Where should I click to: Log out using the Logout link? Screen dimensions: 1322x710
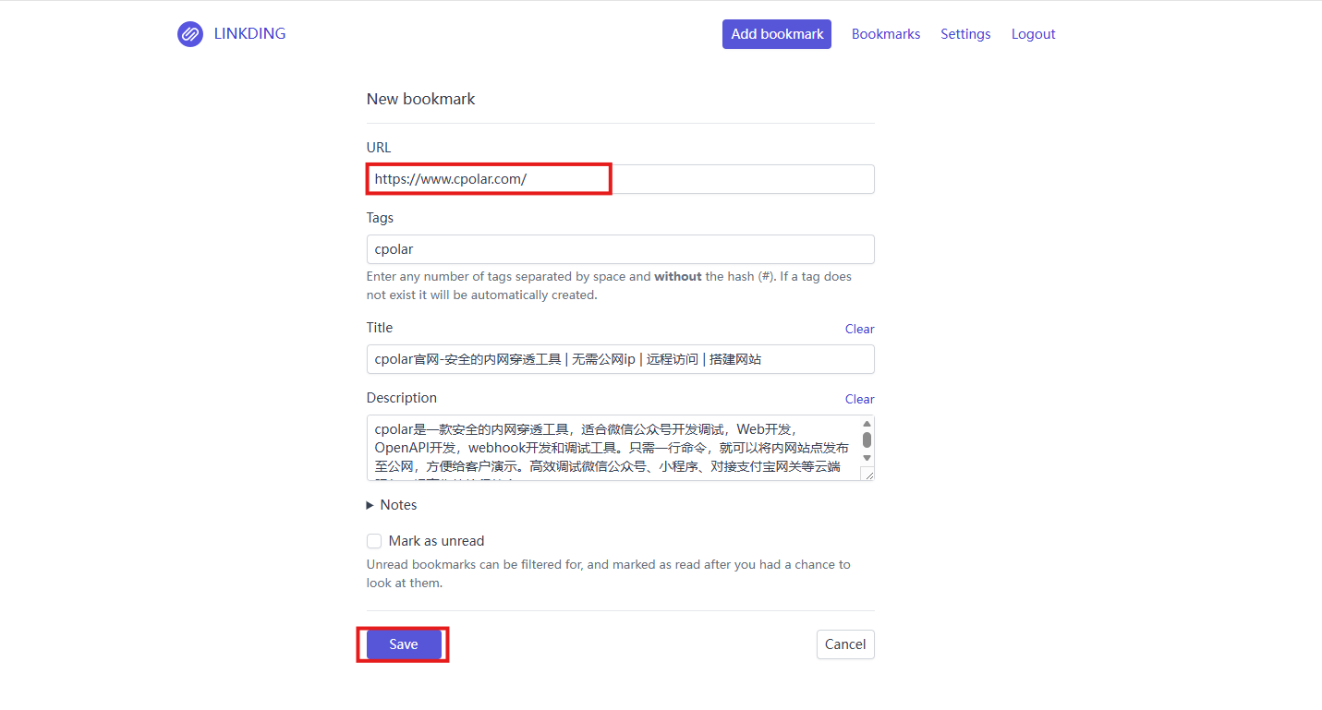[1033, 34]
